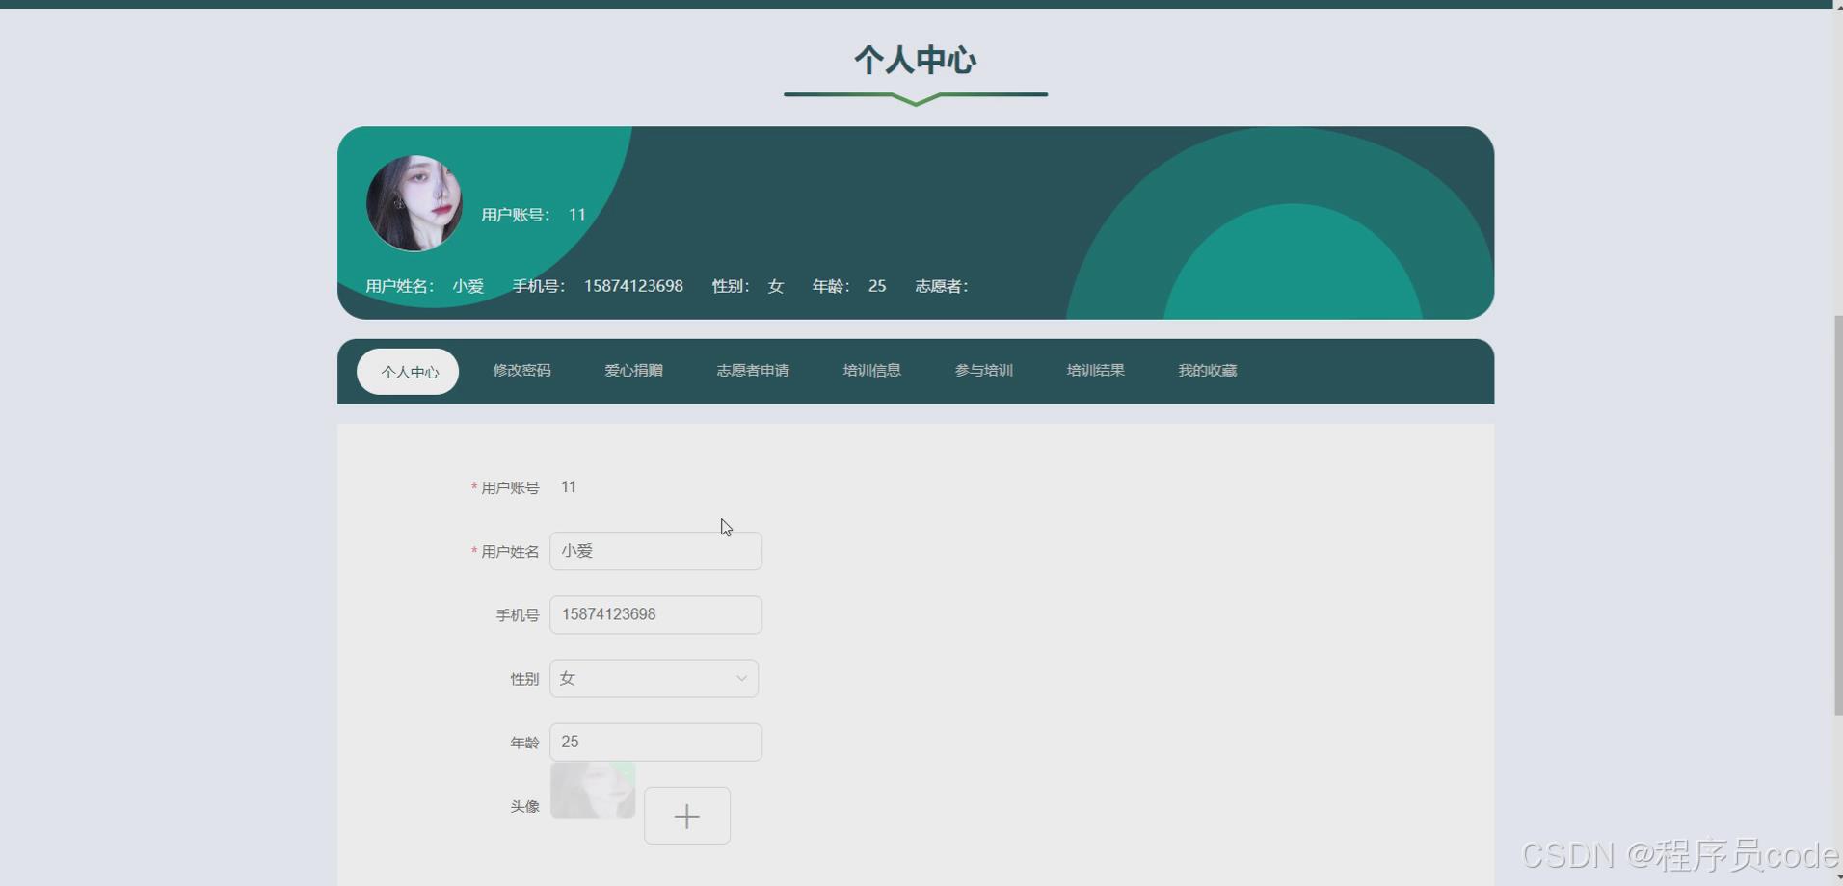
Task: Open the 性别 dropdown
Action: [654, 678]
